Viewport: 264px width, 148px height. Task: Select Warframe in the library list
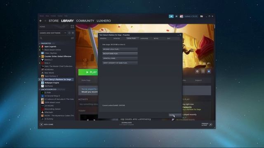coord(49,86)
